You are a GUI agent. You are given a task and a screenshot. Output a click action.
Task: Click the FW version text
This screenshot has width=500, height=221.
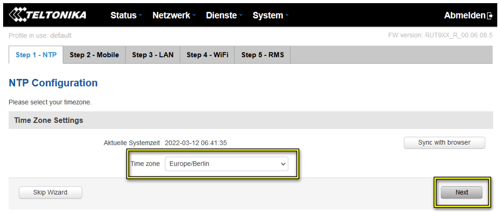click(440, 35)
